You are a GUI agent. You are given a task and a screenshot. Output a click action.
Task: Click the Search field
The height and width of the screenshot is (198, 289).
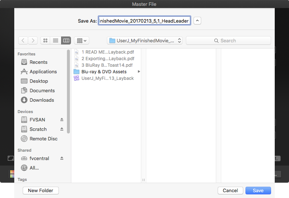[228, 40]
